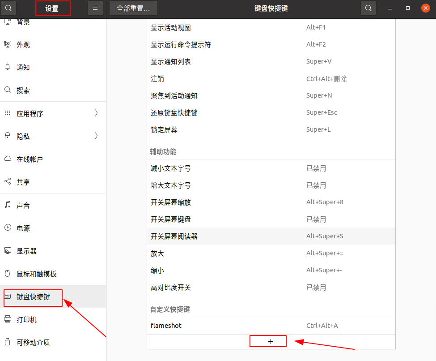Viewport: 436px width, 361px height.
Task: Open the 电源 settings panel
Action: point(53,228)
